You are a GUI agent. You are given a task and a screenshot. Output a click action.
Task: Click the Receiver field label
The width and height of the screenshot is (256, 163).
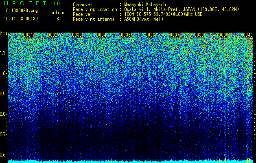point(83,14)
